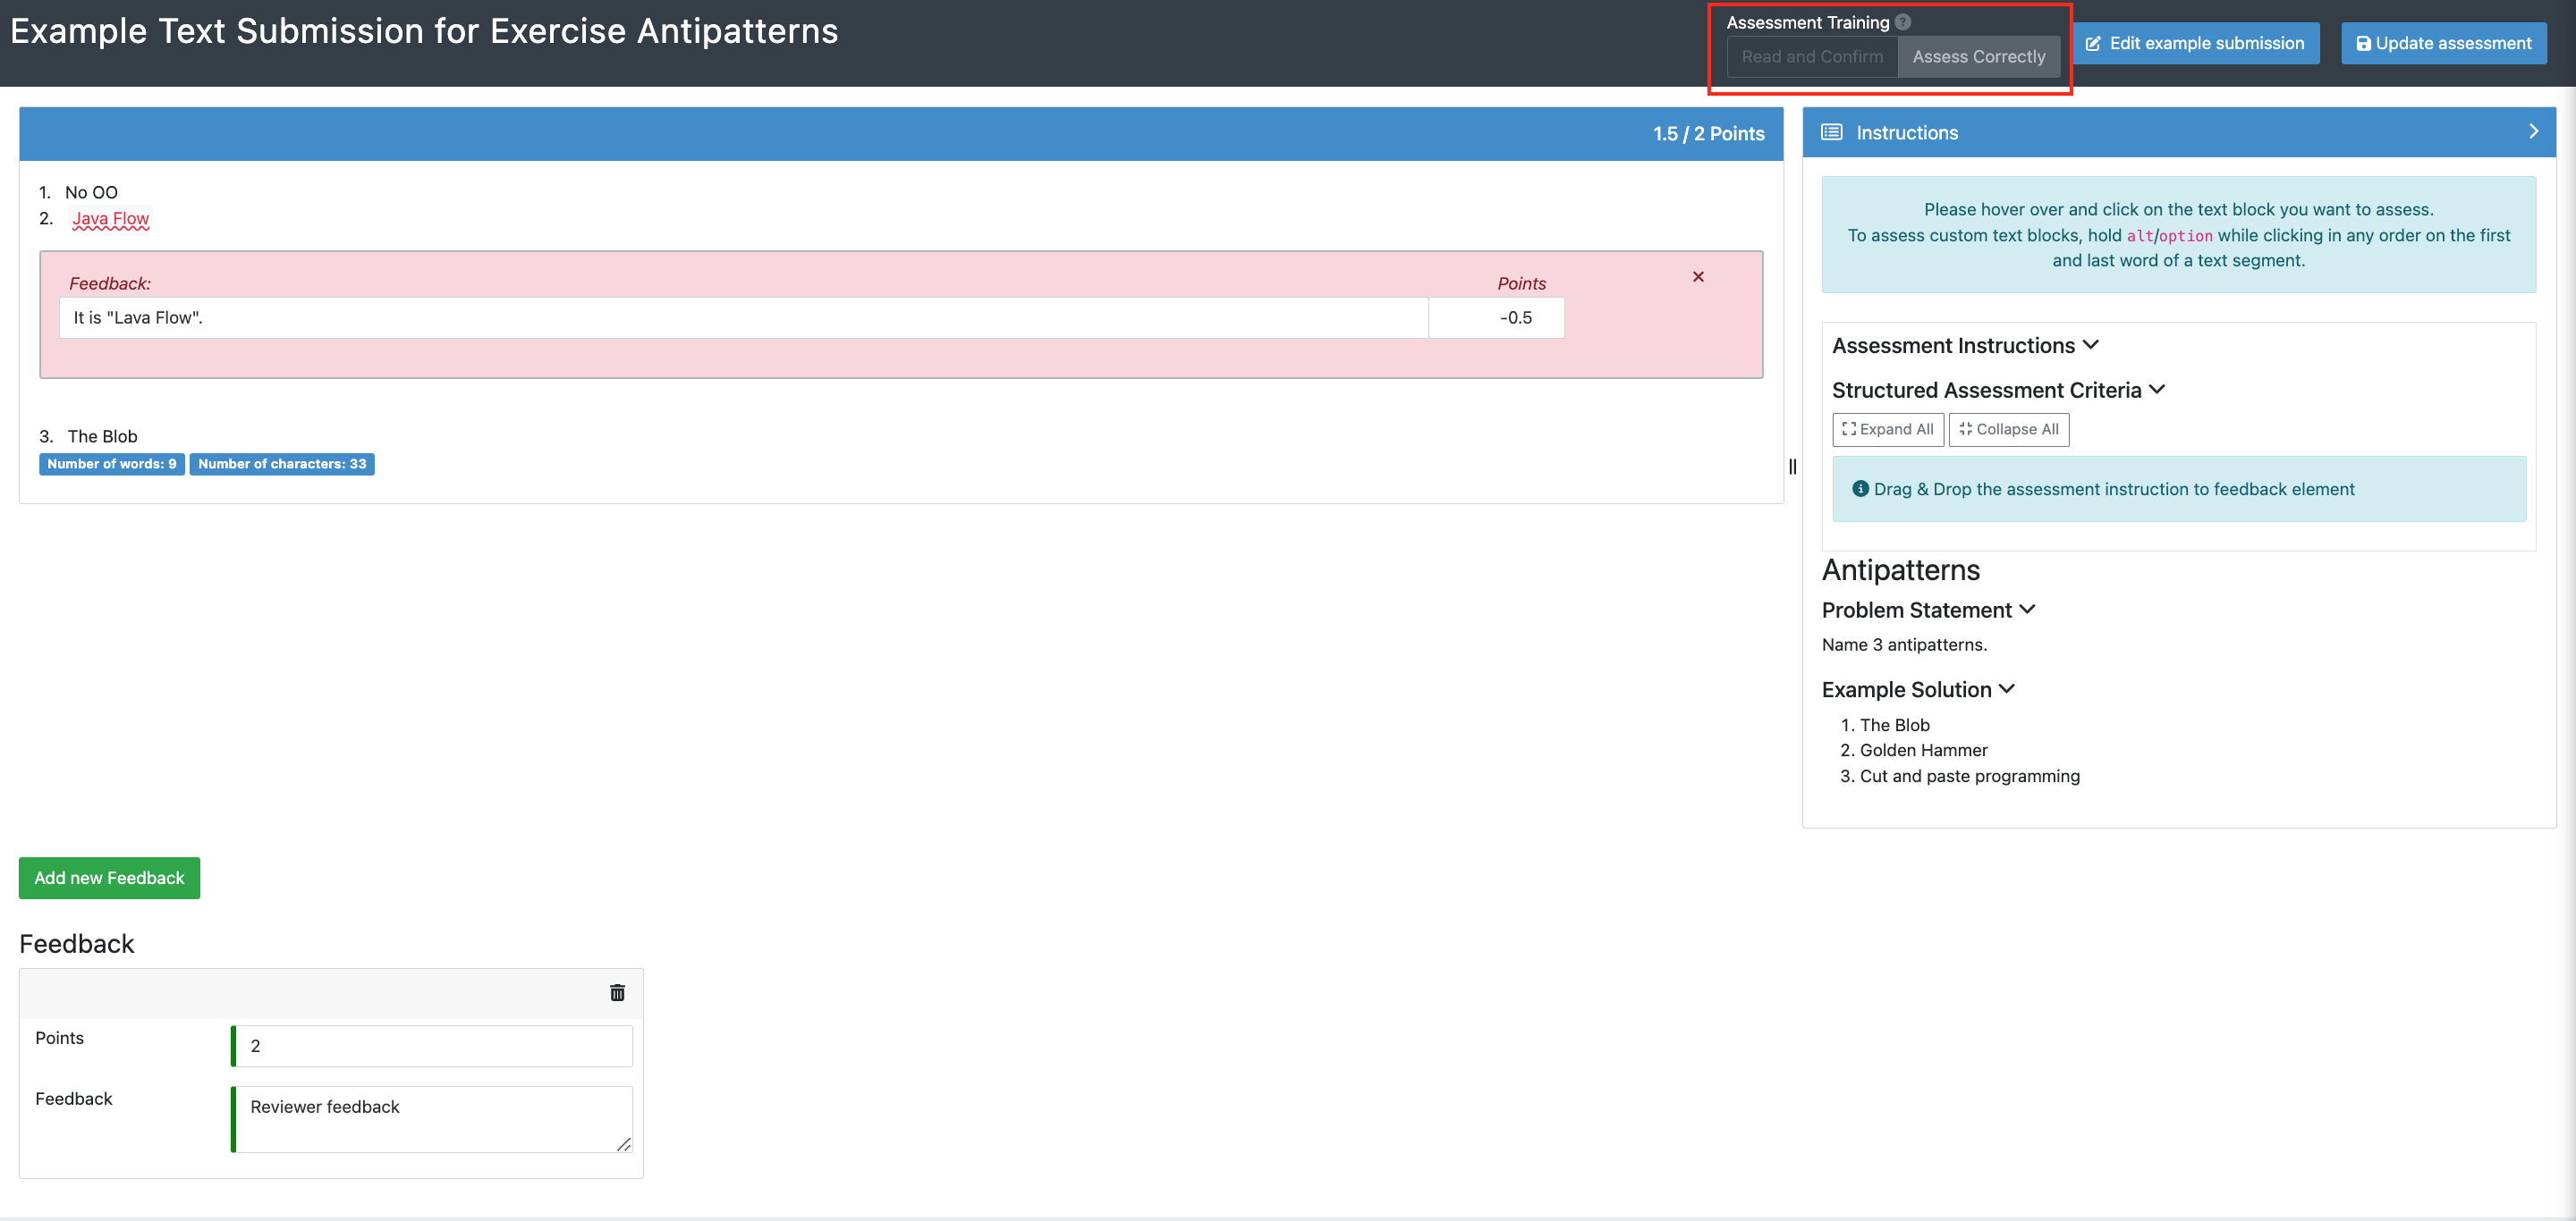This screenshot has width=2576, height=1221.
Task: Click the Add new Feedback button
Action: (x=108, y=877)
